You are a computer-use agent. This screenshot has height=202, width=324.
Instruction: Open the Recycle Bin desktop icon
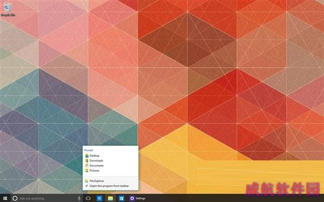(x=8, y=9)
